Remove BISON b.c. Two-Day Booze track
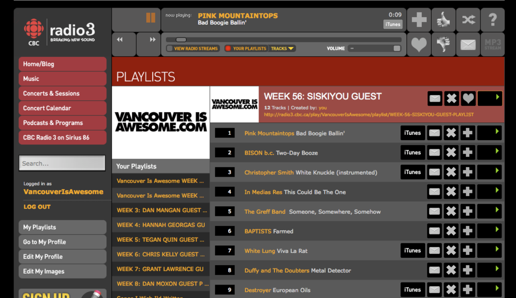 click(x=451, y=152)
